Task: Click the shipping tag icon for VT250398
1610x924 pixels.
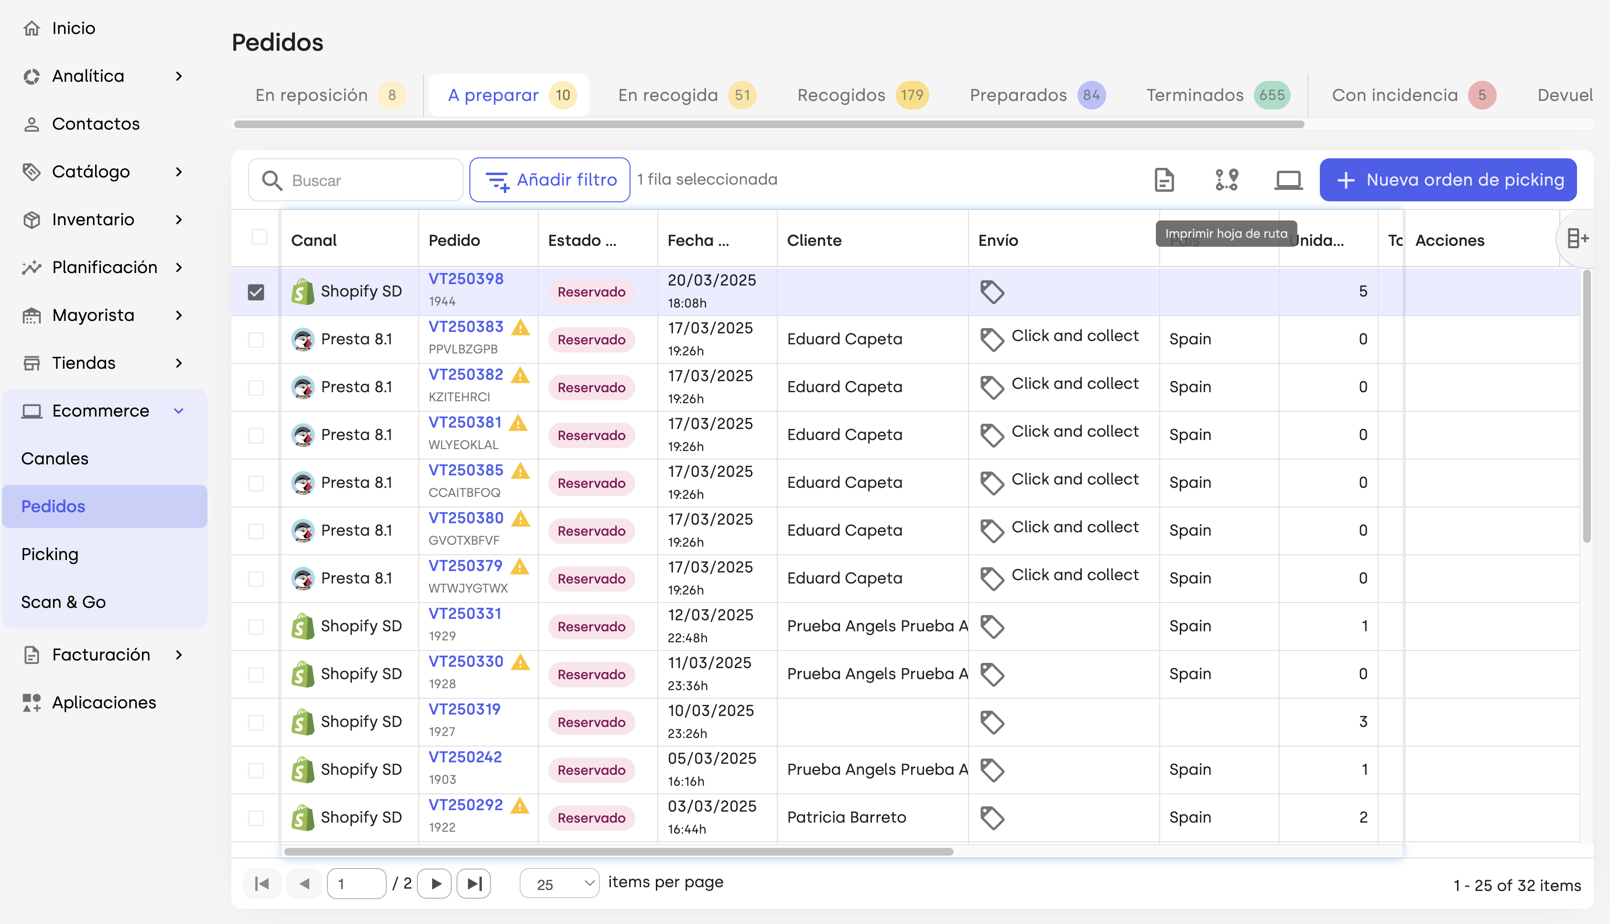Action: [x=992, y=292]
